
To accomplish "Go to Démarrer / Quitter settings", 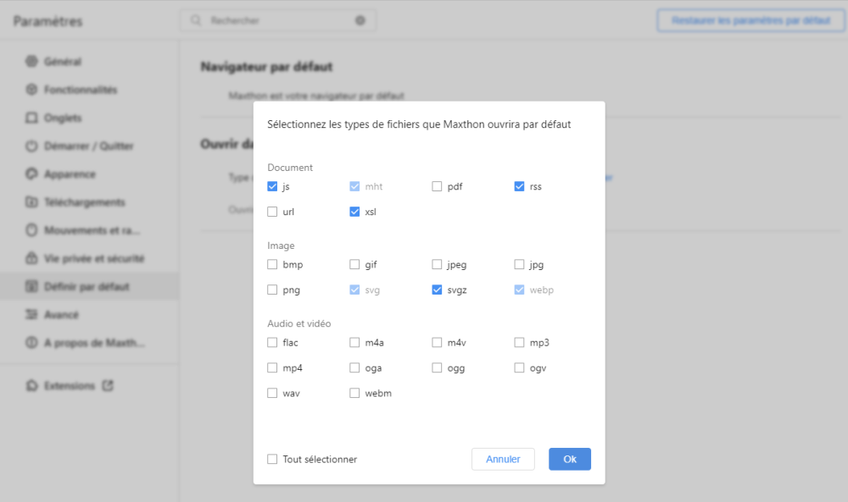I will (89, 146).
